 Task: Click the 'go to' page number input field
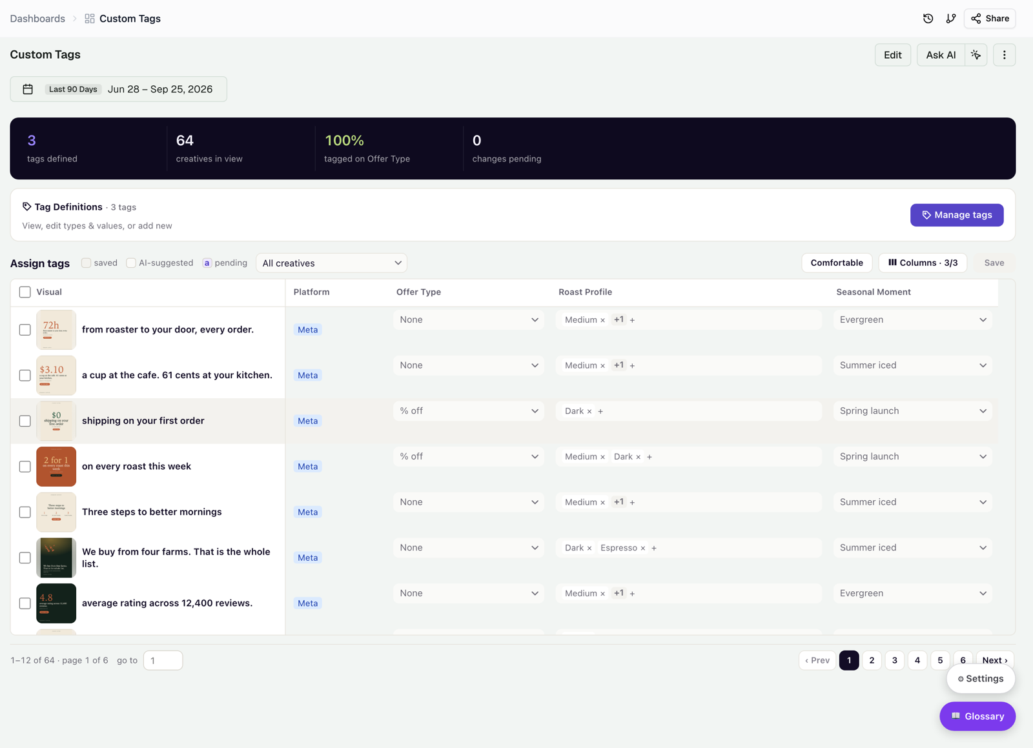[163, 660]
